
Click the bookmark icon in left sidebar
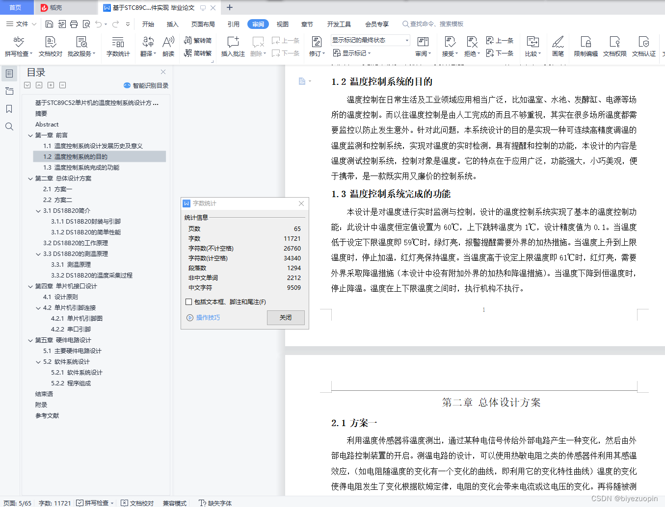point(9,109)
